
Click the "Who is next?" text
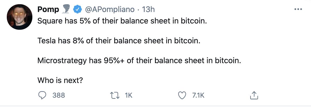pyautogui.click(x=60, y=80)
